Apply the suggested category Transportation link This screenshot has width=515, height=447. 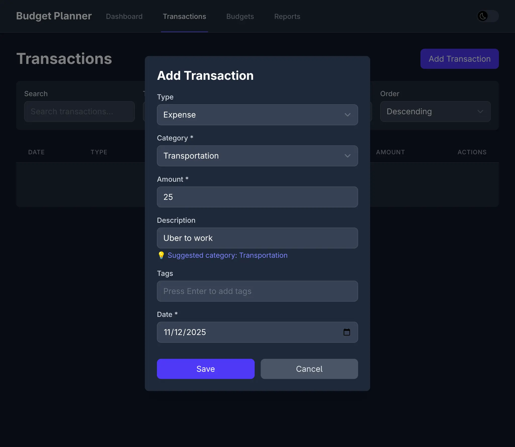227,255
